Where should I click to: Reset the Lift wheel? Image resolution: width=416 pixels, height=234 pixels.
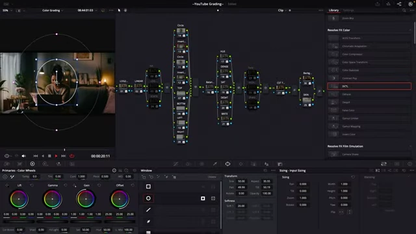point(32,185)
